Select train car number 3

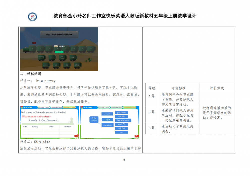point(49,49)
